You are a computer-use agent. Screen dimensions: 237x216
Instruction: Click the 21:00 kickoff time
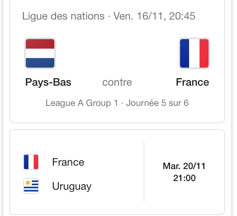point(185,178)
